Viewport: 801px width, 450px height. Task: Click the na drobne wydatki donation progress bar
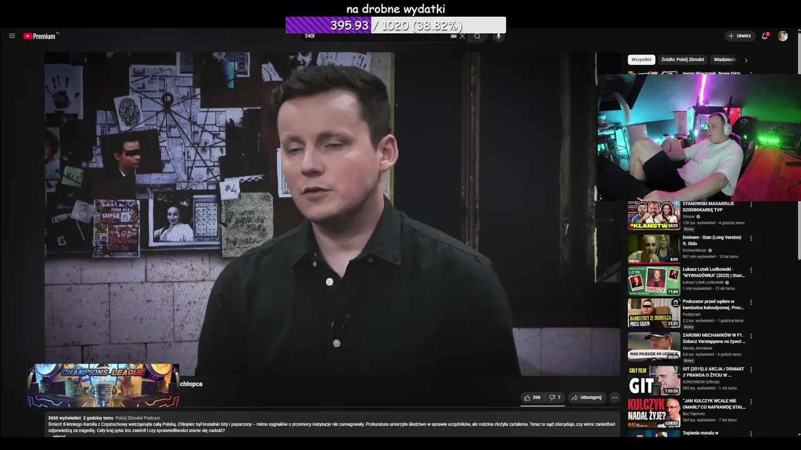pos(395,25)
